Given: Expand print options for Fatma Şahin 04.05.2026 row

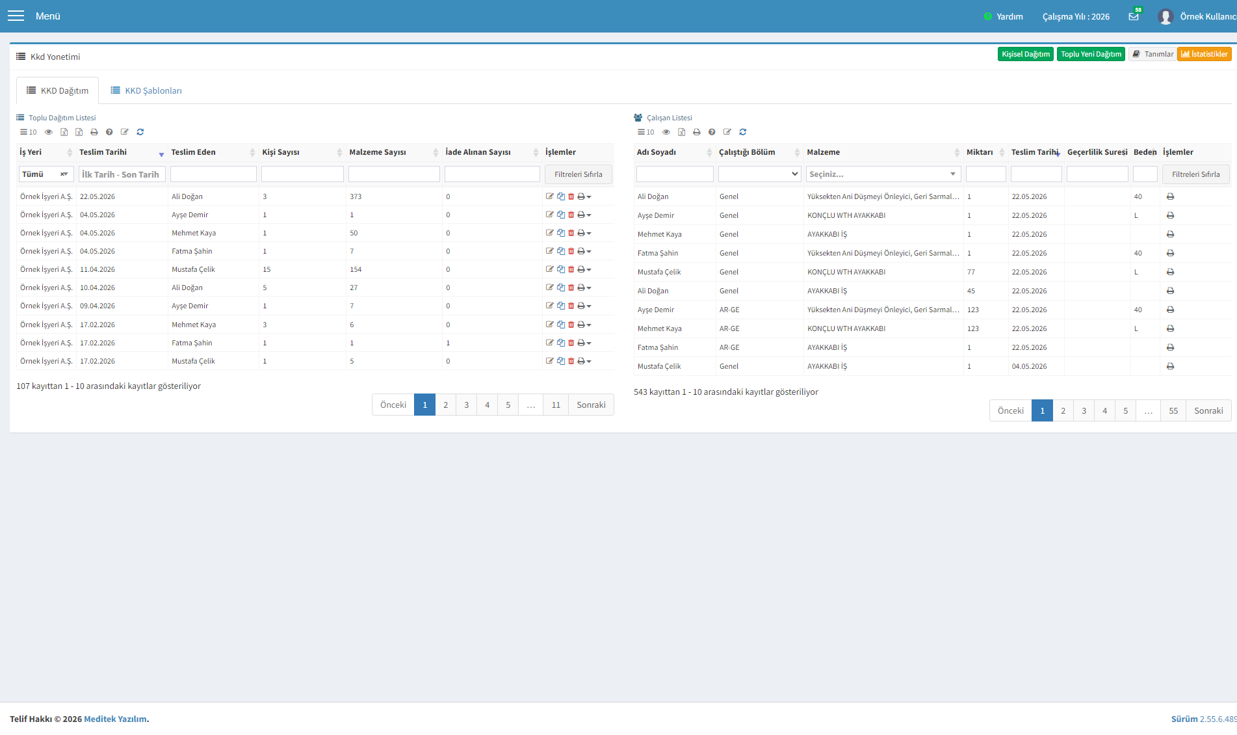Looking at the screenshot, I should pos(589,251).
